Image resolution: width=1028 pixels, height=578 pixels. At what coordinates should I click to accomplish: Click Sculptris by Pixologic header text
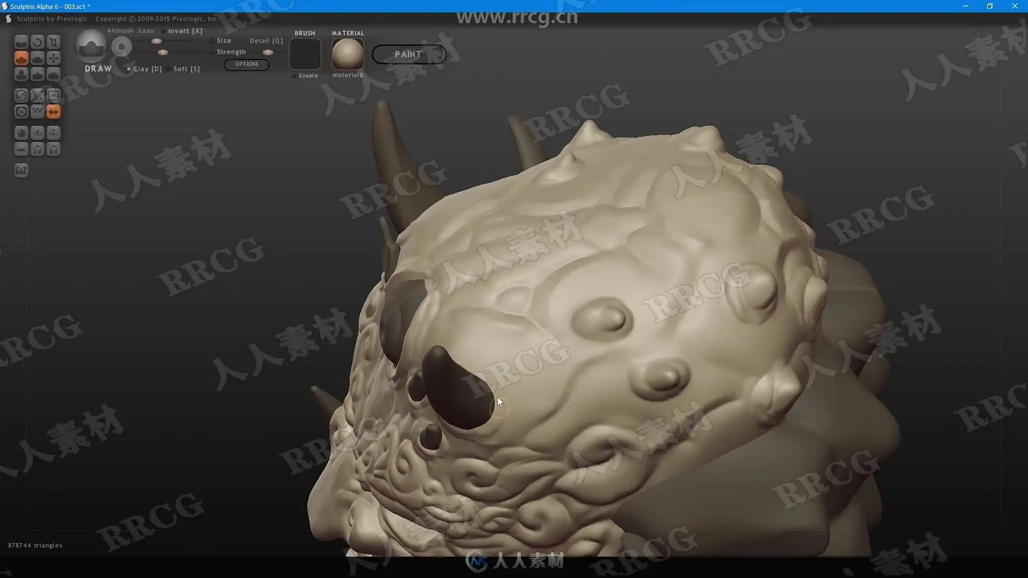point(52,19)
